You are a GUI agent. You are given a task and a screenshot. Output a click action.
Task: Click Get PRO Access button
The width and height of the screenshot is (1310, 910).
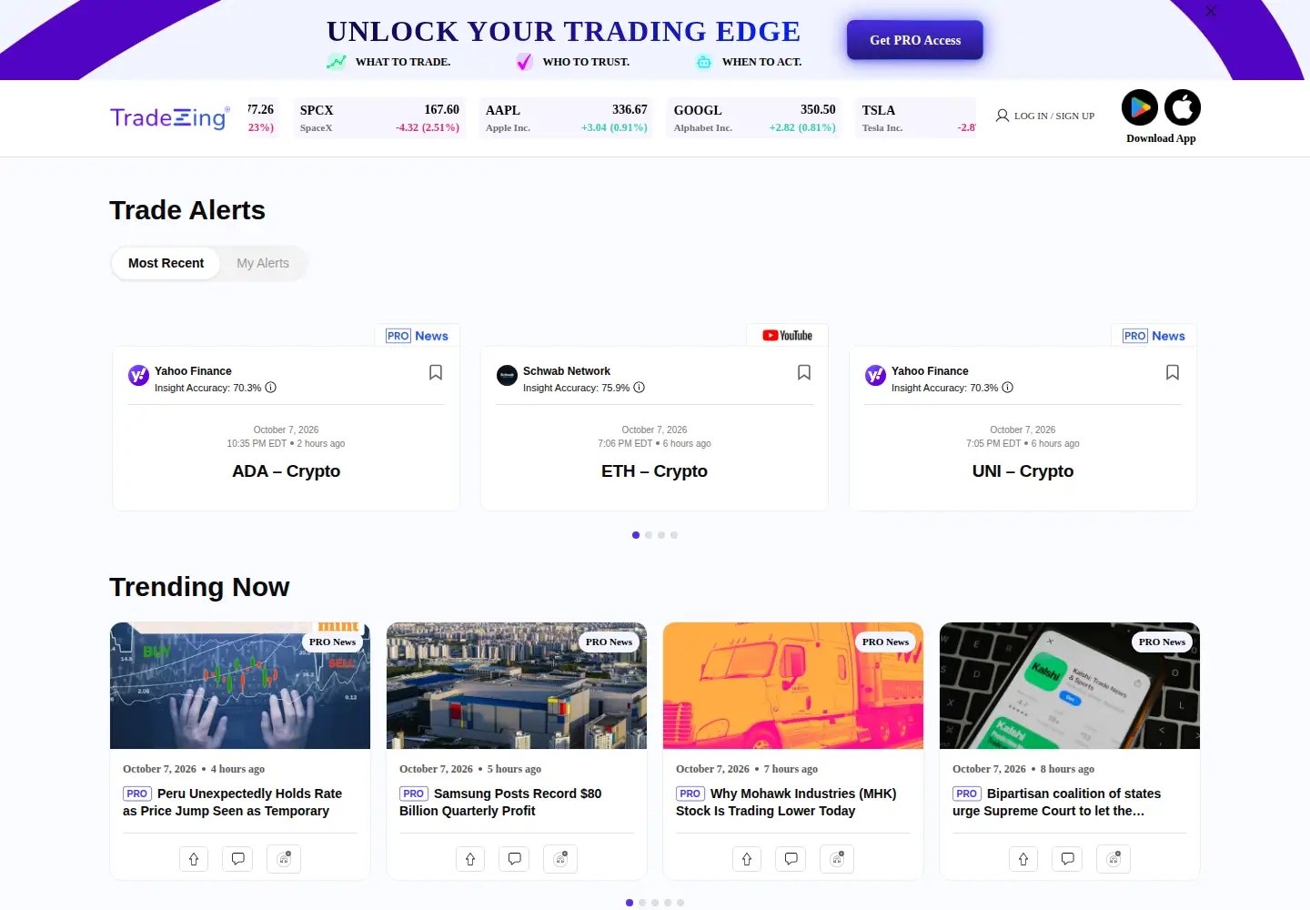pyautogui.click(x=915, y=40)
